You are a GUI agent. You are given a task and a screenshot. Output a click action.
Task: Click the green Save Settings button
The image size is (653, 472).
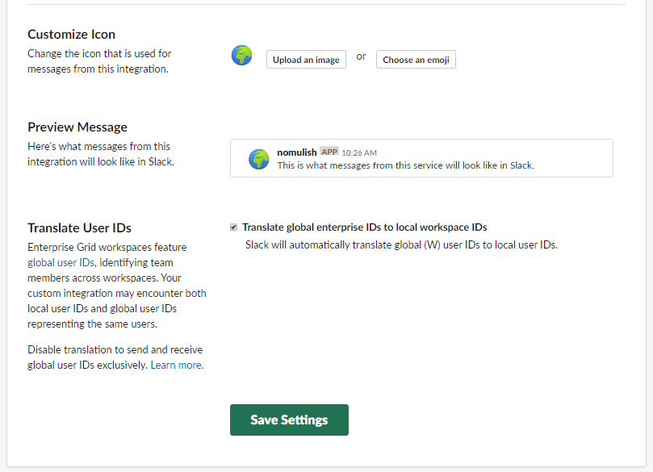289,420
